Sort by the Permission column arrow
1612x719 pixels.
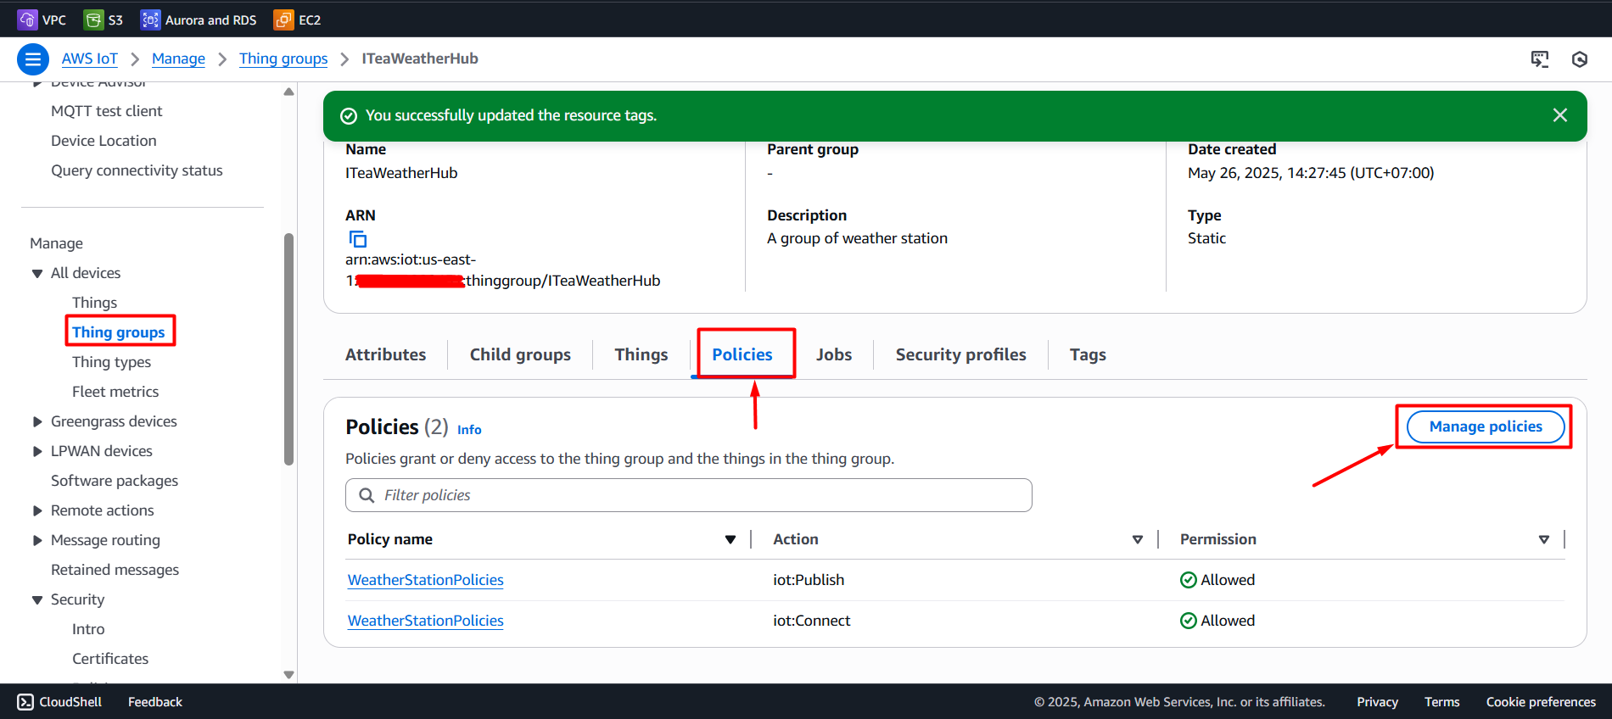click(x=1543, y=540)
